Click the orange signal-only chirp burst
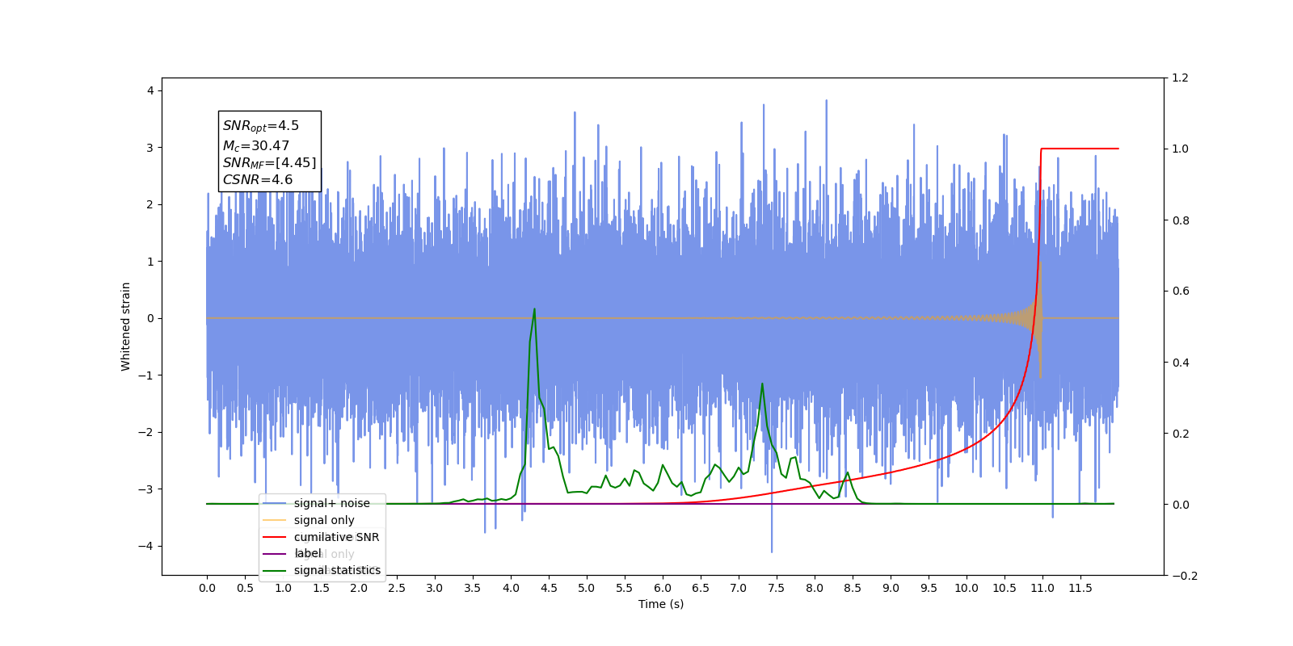This screenshot has height=646, width=1293. pos(1038,318)
